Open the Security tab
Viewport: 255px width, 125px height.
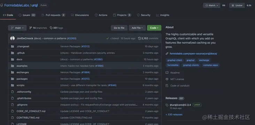pyautogui.click(x=144, y=15)
